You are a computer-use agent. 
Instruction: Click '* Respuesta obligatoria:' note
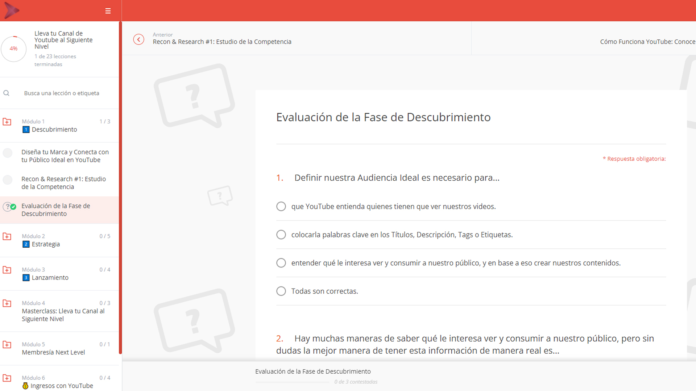click(634, 159)
